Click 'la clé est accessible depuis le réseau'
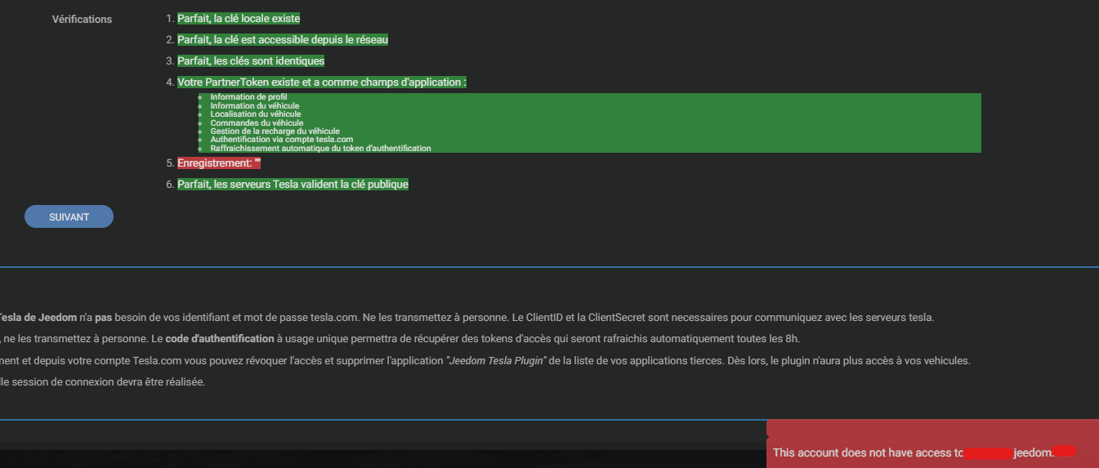Image resolution: width=1099 pixels, height=468 pixels. [295, 39]
